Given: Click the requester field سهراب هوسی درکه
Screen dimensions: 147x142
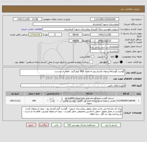Looking at the screenshot, I should pyautogui.click(x=81, y=29).
